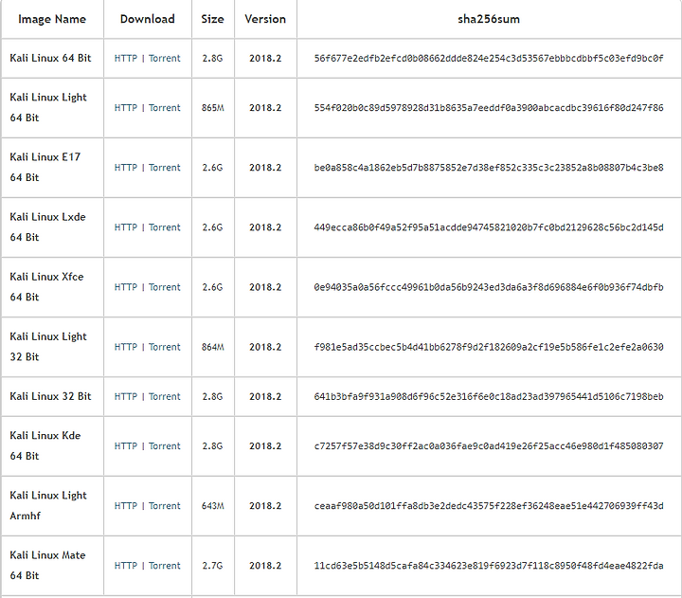Select the Kali Linux Xfce 64 Bit name
The image size is (682, 598).
coord(46,287)
